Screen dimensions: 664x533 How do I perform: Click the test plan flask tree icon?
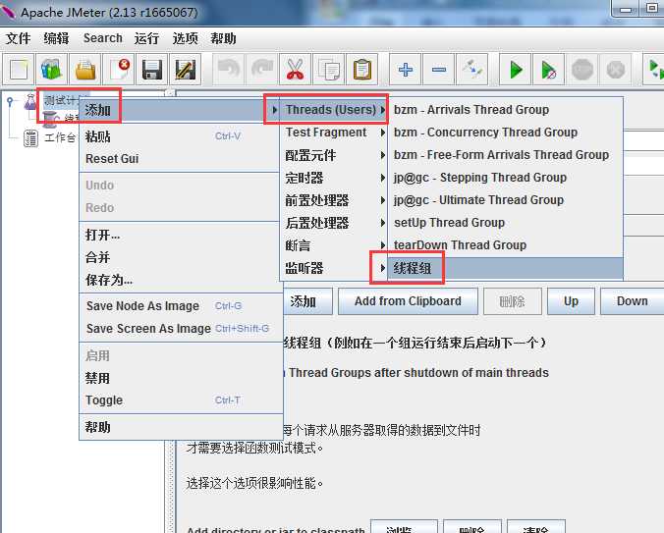(30, 101)
